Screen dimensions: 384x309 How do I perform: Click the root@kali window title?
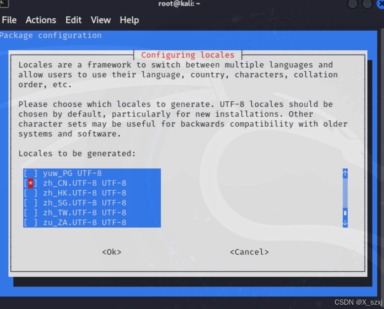(179, 4)
